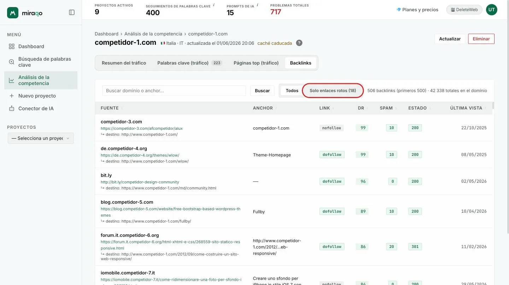Open the Planes y precios link
Image resolution: width=509 pixels, height=285 pixels.
tap(417, 10)
